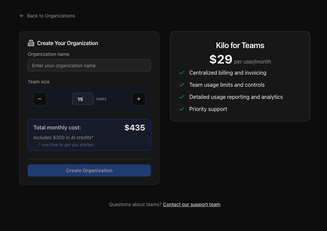327x231 pixels.
Task: Click the checkmark next to Team usage limits
Action: pos(182,85)
